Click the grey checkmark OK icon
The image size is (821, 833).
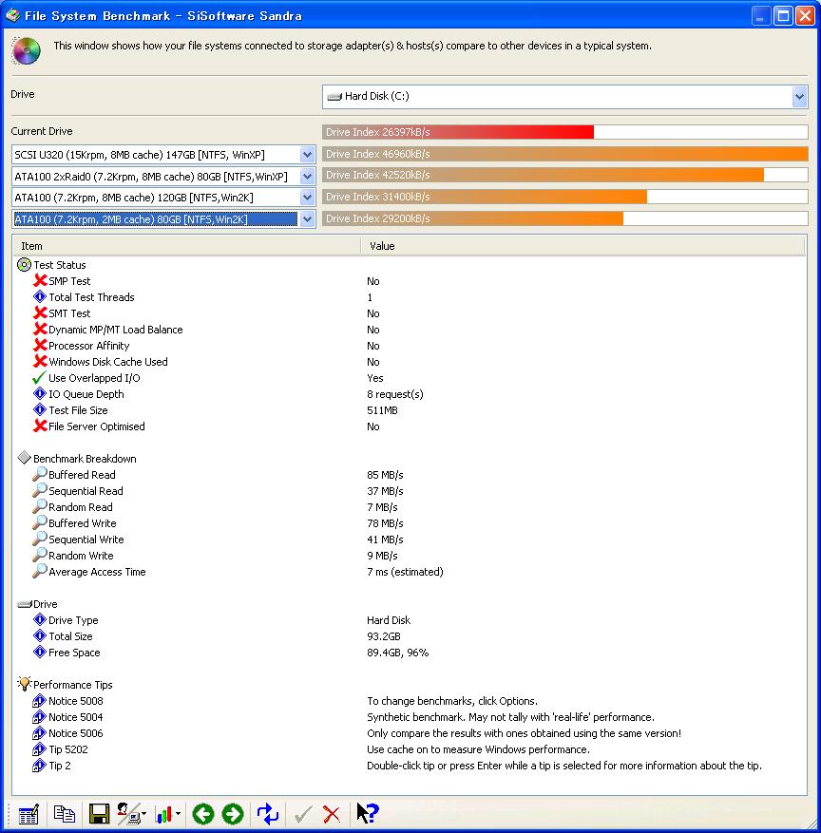click(303, 814)
